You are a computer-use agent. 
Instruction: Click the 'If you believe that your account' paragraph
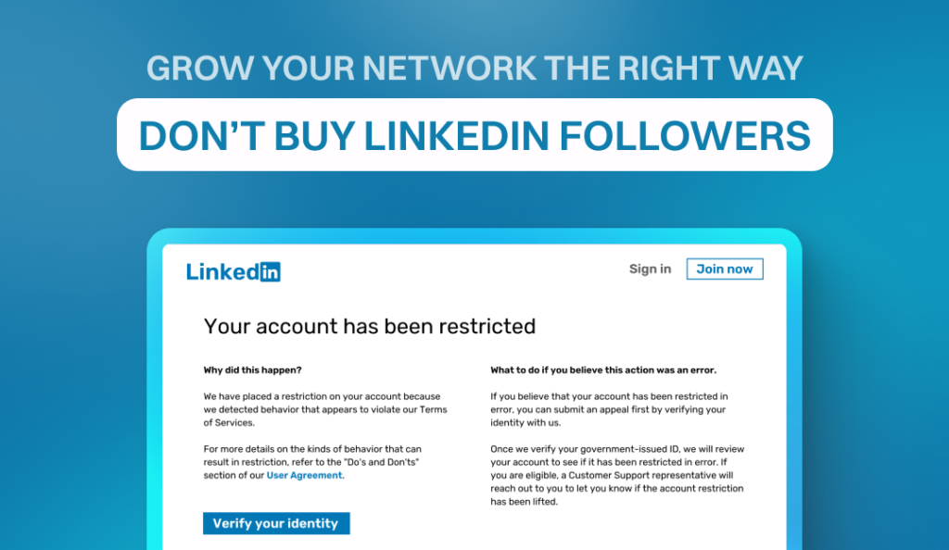(x=609, y=409)
